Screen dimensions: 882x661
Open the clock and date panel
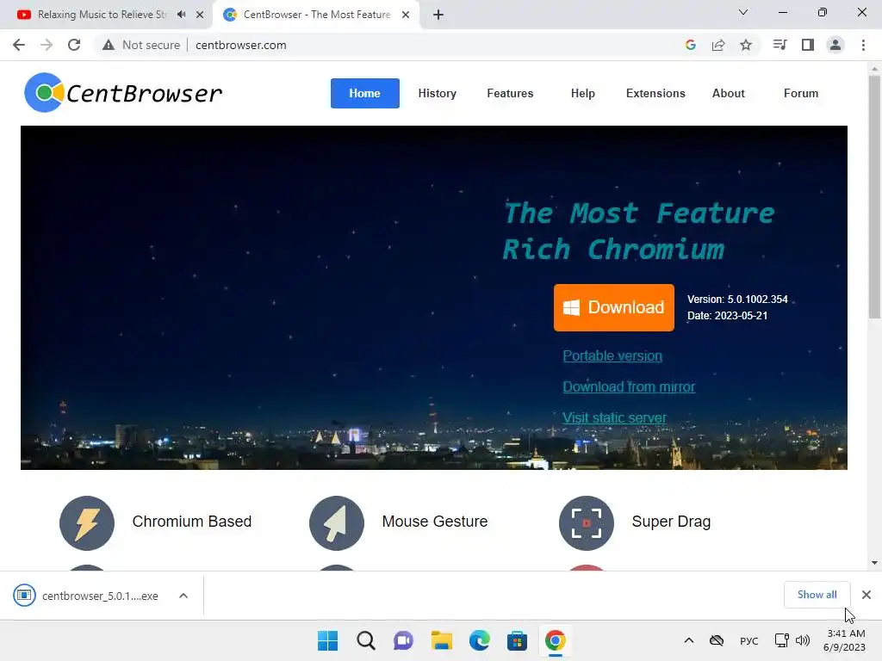845,640
